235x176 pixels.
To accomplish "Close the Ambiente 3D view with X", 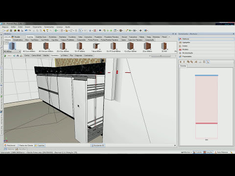I will point(175,145).
